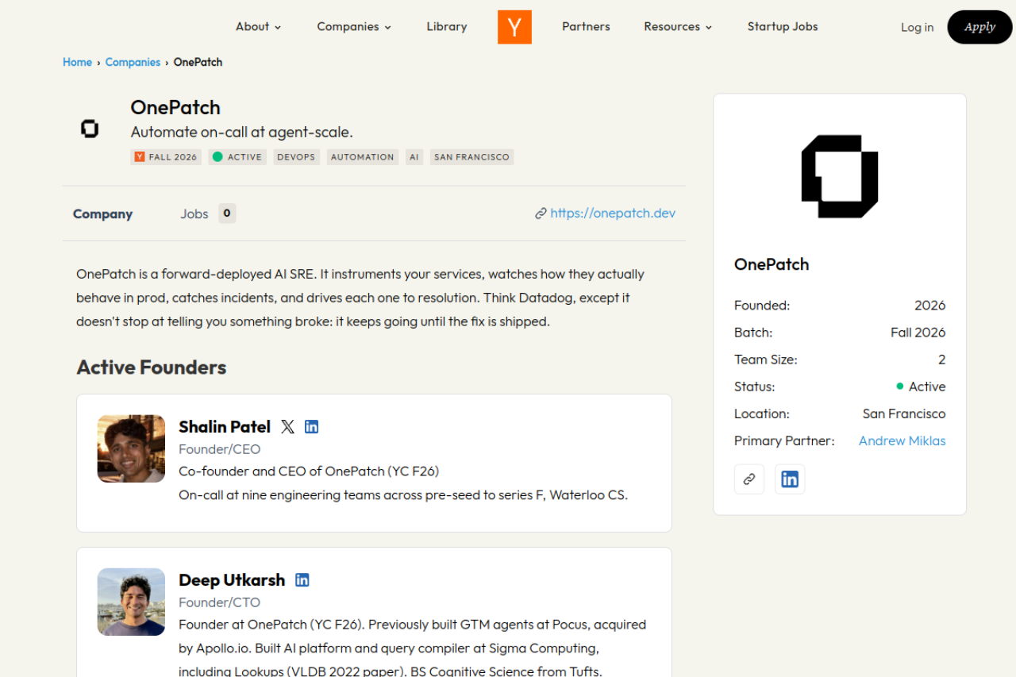Image resolution: width=1016 pixels, height=677 pixels.
Task: Open the Library nav item
Action: 447,27
